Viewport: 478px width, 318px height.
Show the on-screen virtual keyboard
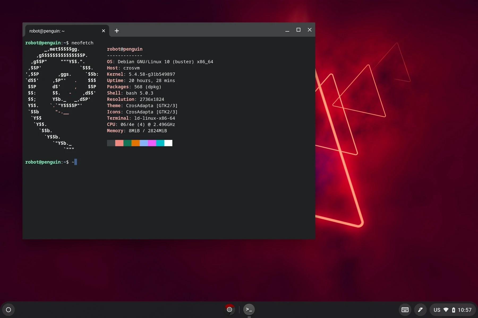click(x=404, y=310)
